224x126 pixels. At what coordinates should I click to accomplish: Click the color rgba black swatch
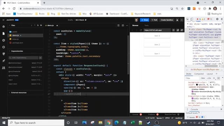tap(197, 85)
